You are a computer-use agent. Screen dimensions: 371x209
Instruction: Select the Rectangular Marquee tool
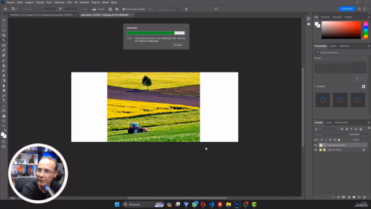[3, 25]
